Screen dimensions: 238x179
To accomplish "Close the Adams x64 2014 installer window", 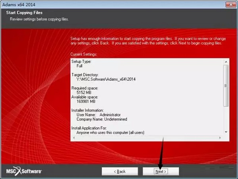I will pyautogui.click(x=231, y=4).
